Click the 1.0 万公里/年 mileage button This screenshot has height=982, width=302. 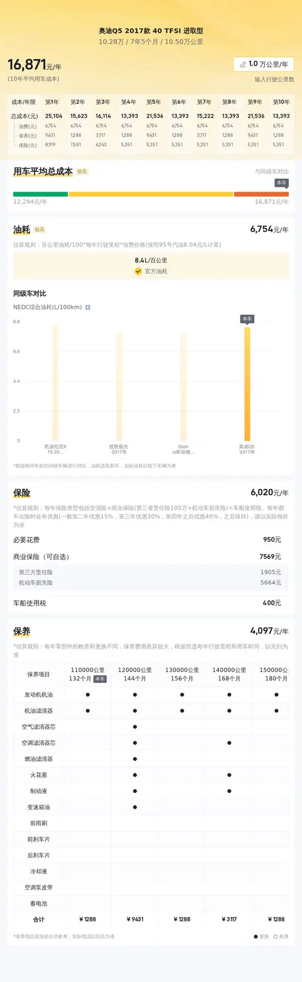[x=264, y=64]
